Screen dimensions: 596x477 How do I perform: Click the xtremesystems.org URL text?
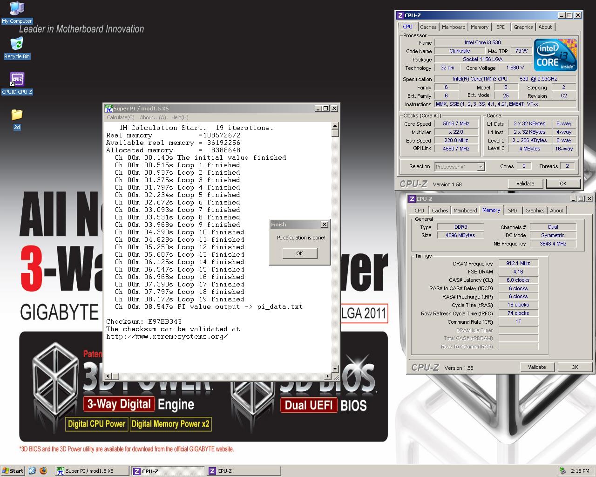coord(167,336)
